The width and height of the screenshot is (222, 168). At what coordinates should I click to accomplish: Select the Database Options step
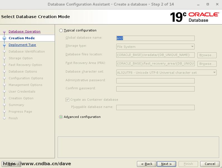coord(23,71)
